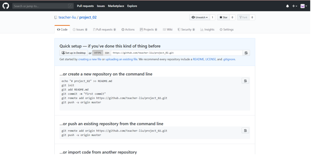Open the .gitignore link
Viewport: 311px width, 167px height.
coord(229,59)
